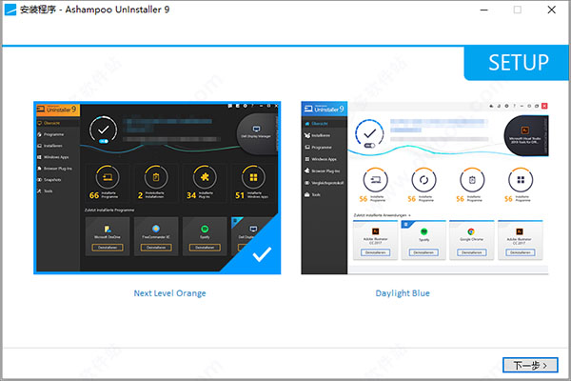Image resolution: width=571 pixels, height=381 pixels.
Task: Select the Daylight Blue theme thumbnail
Action: (x=424, y=188)
